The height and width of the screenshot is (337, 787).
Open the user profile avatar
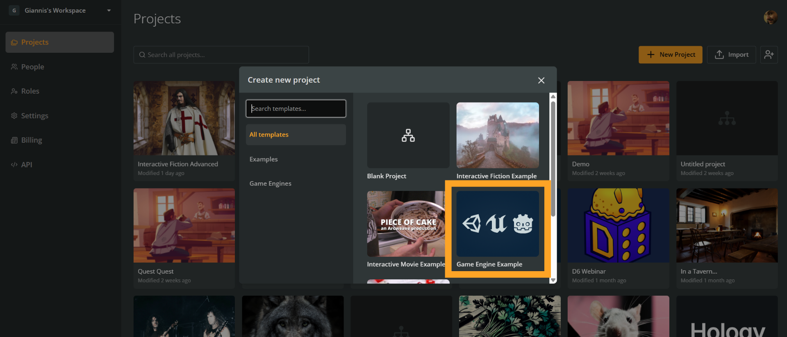tap(771, 17)
